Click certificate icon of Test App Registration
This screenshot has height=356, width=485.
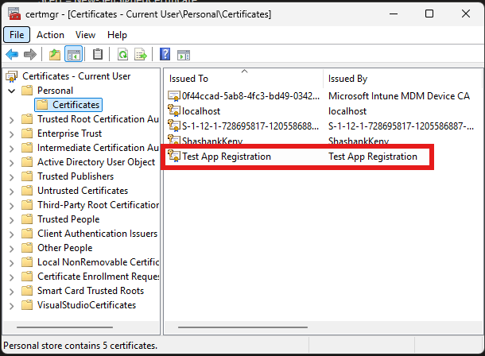pos(174,156)
